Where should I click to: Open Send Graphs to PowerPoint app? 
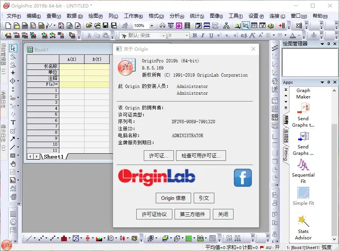tap(303, 115)
